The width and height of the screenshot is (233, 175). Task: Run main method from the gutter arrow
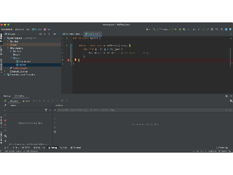67,46
